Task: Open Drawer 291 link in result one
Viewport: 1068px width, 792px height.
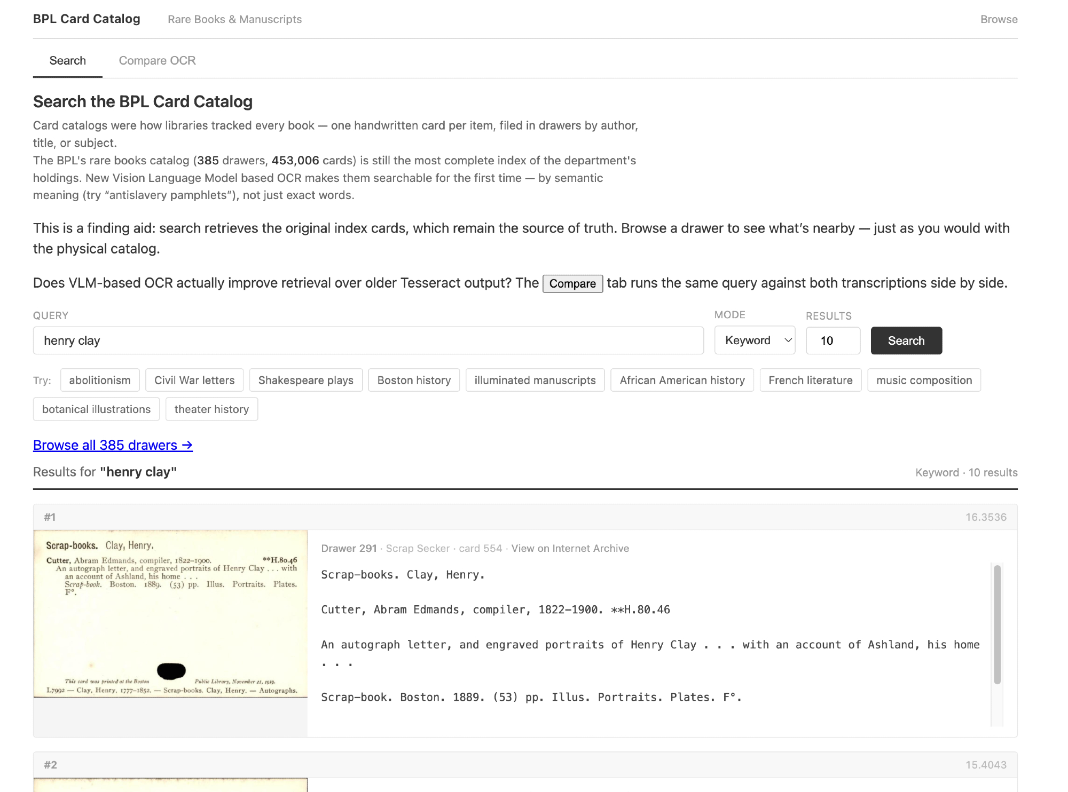Action: pos(349,548)
